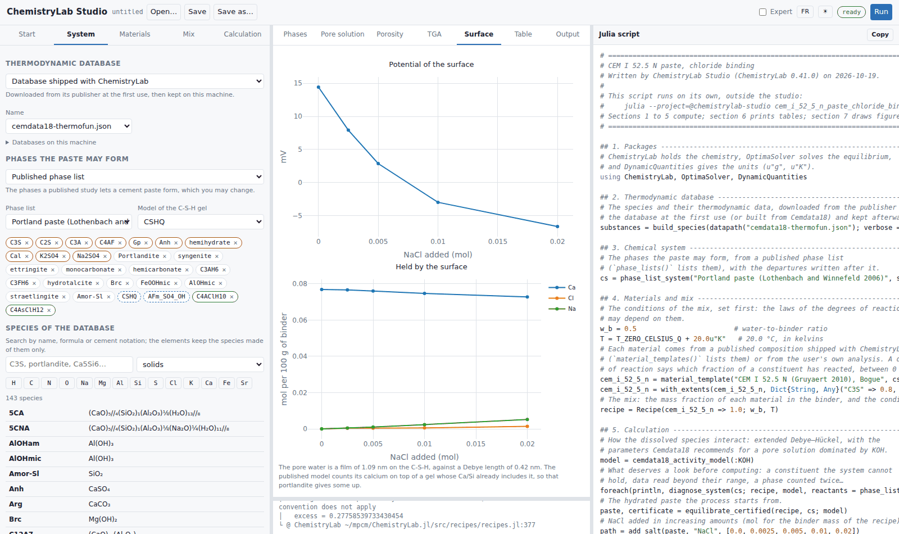
Task: Toggle the Si element filter
Action: [x=138, y=383]
